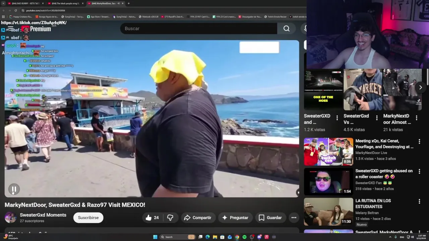Screen dimensions: 429x241
Task: Open the YouTube hamburger menu
Action: click(x=10, y=29)
